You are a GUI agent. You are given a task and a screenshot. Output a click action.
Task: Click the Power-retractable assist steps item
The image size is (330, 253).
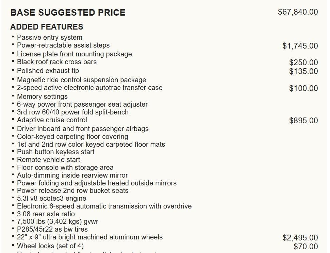63,45
